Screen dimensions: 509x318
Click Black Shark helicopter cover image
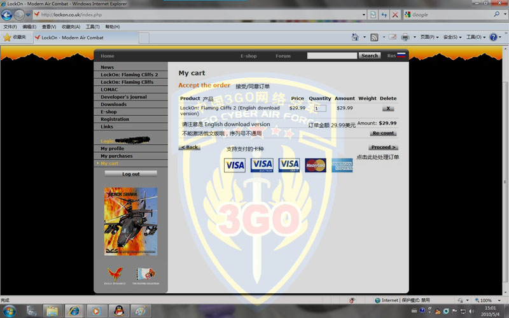click(x=131, y=221)
